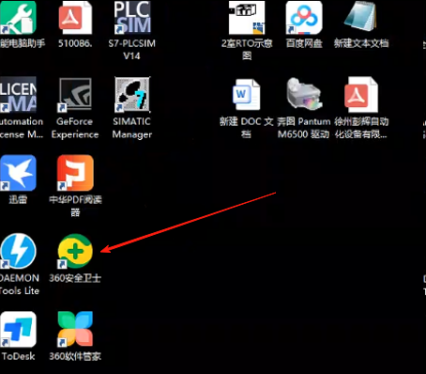Click the 百度网盘 text label
Screen dimensions: 426x374
coord(304,43)
